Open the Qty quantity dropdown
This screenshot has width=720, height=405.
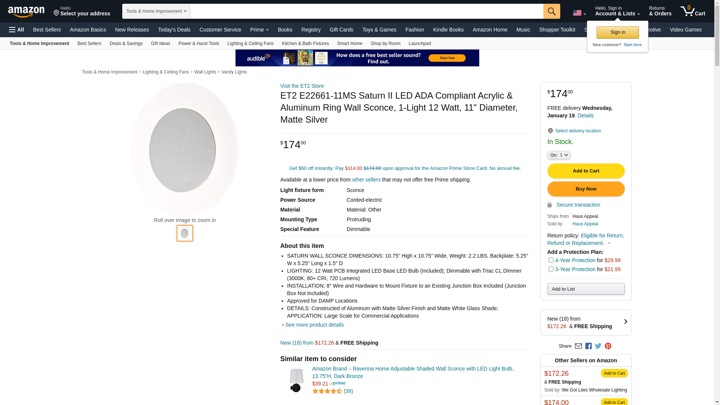[558, 155]
